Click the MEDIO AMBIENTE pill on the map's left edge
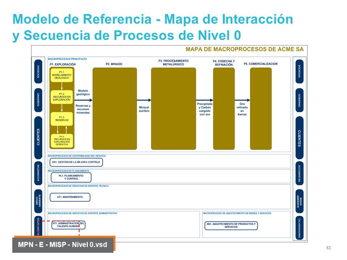The width and height of the screenshot is (347, 260). coord(38,201)
